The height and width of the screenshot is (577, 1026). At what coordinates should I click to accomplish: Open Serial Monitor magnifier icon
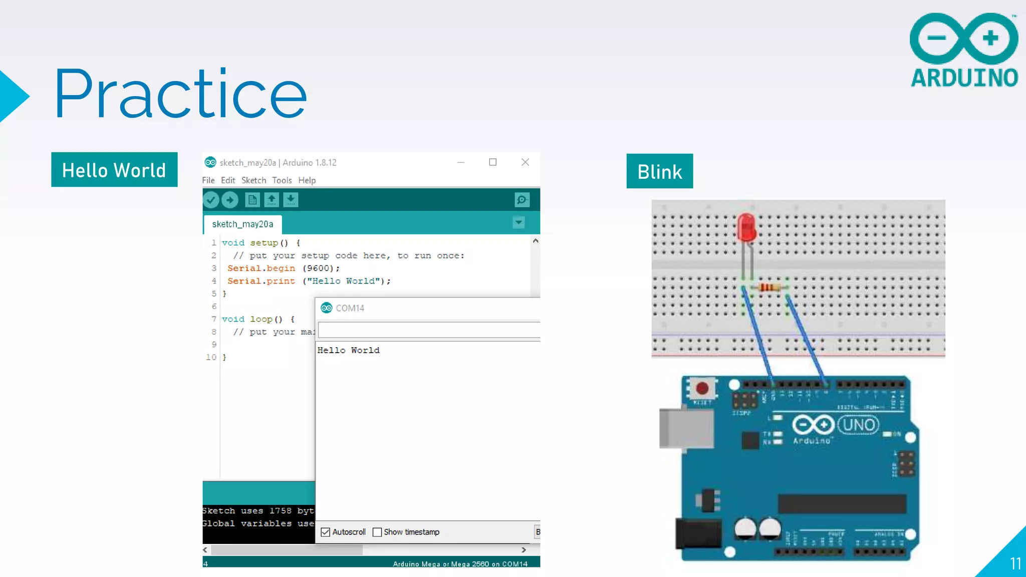point(522,200)
